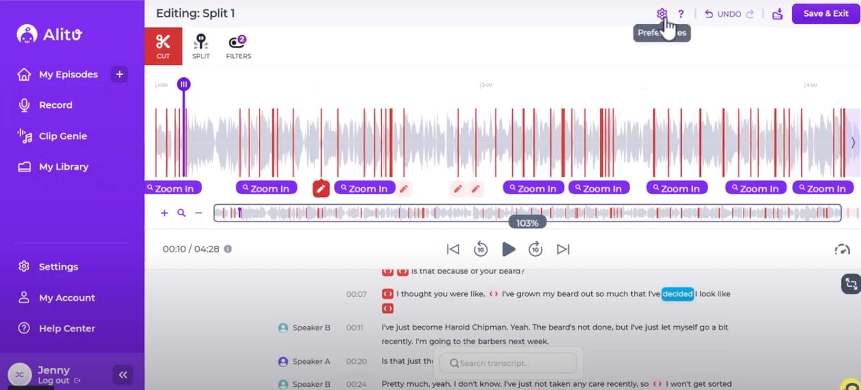The image size is (861, 390).
Task: Click info icon next to 00:10 / 04:28
Action: point(228,249)
